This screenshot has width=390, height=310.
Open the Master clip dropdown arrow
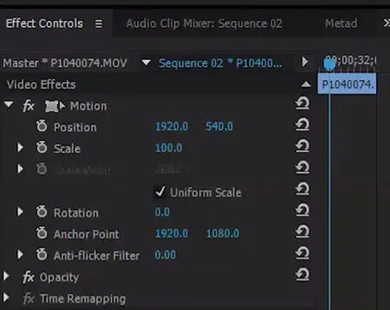146,62
